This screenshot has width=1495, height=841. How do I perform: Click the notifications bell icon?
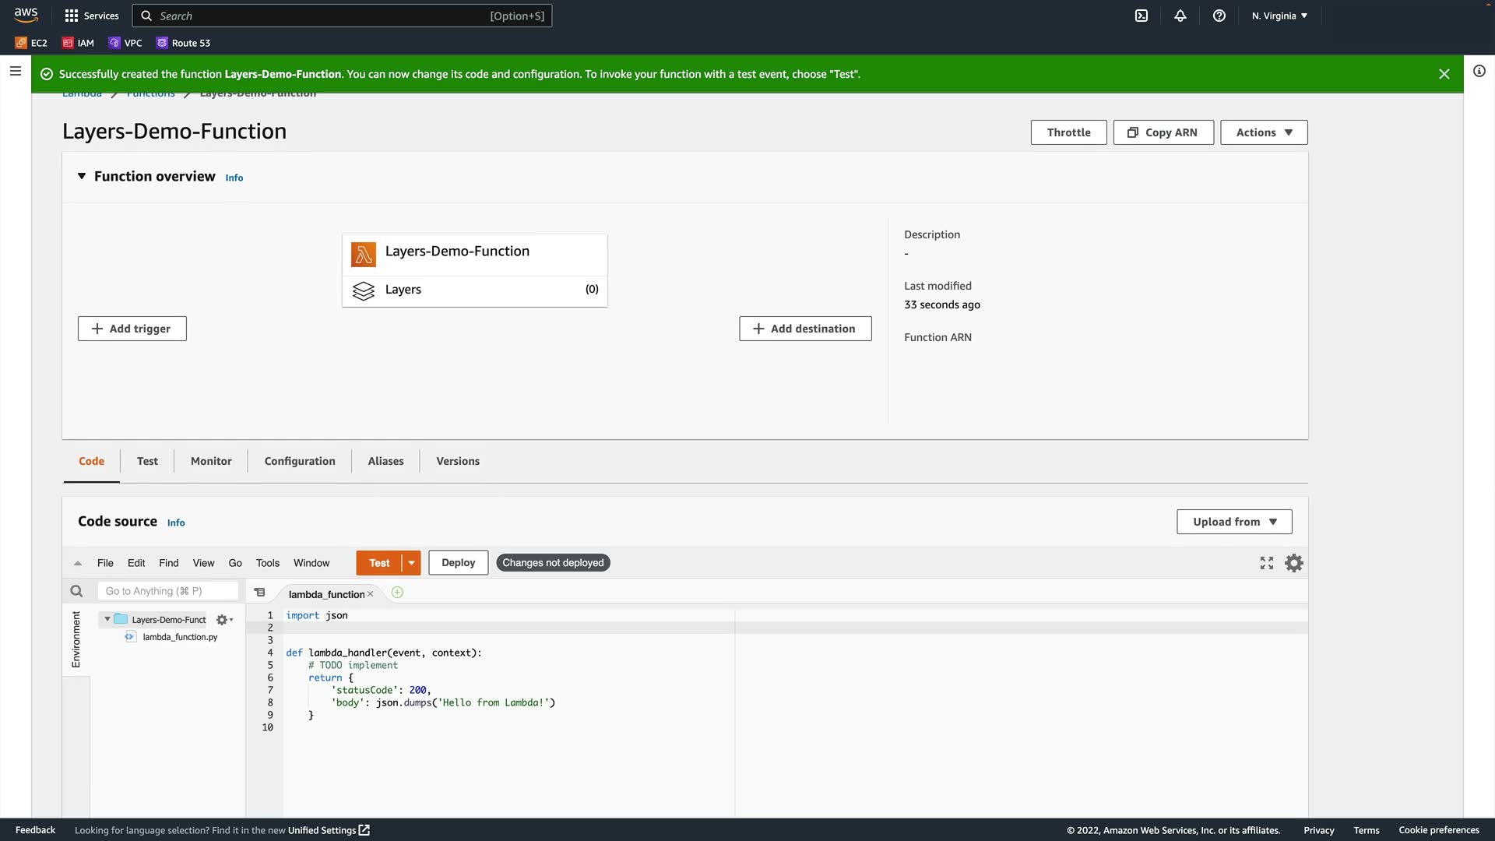pos(1180,16)
